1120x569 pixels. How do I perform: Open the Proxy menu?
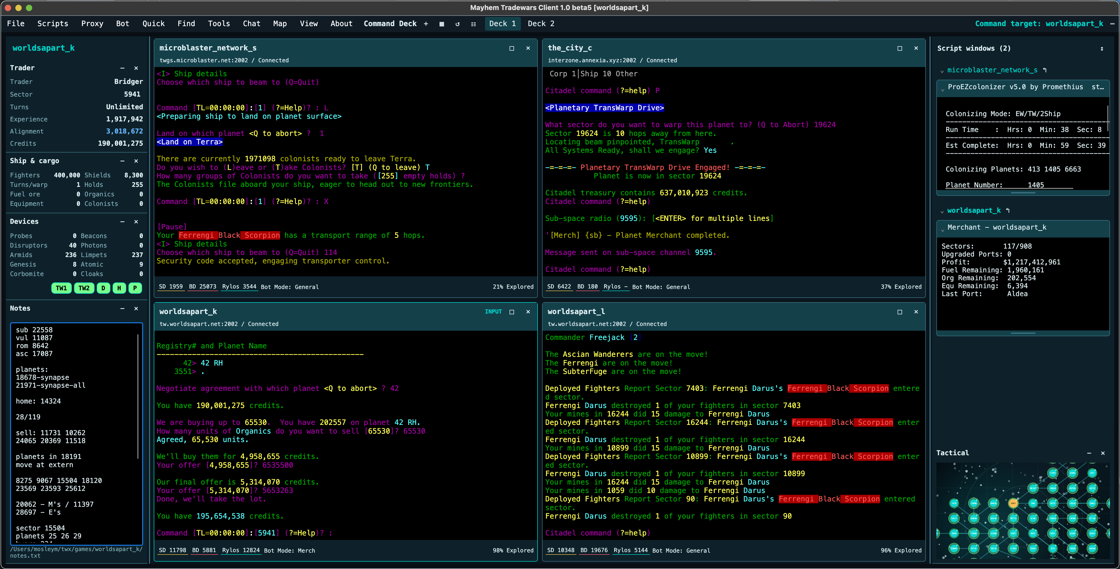click(x=92, y=24)
